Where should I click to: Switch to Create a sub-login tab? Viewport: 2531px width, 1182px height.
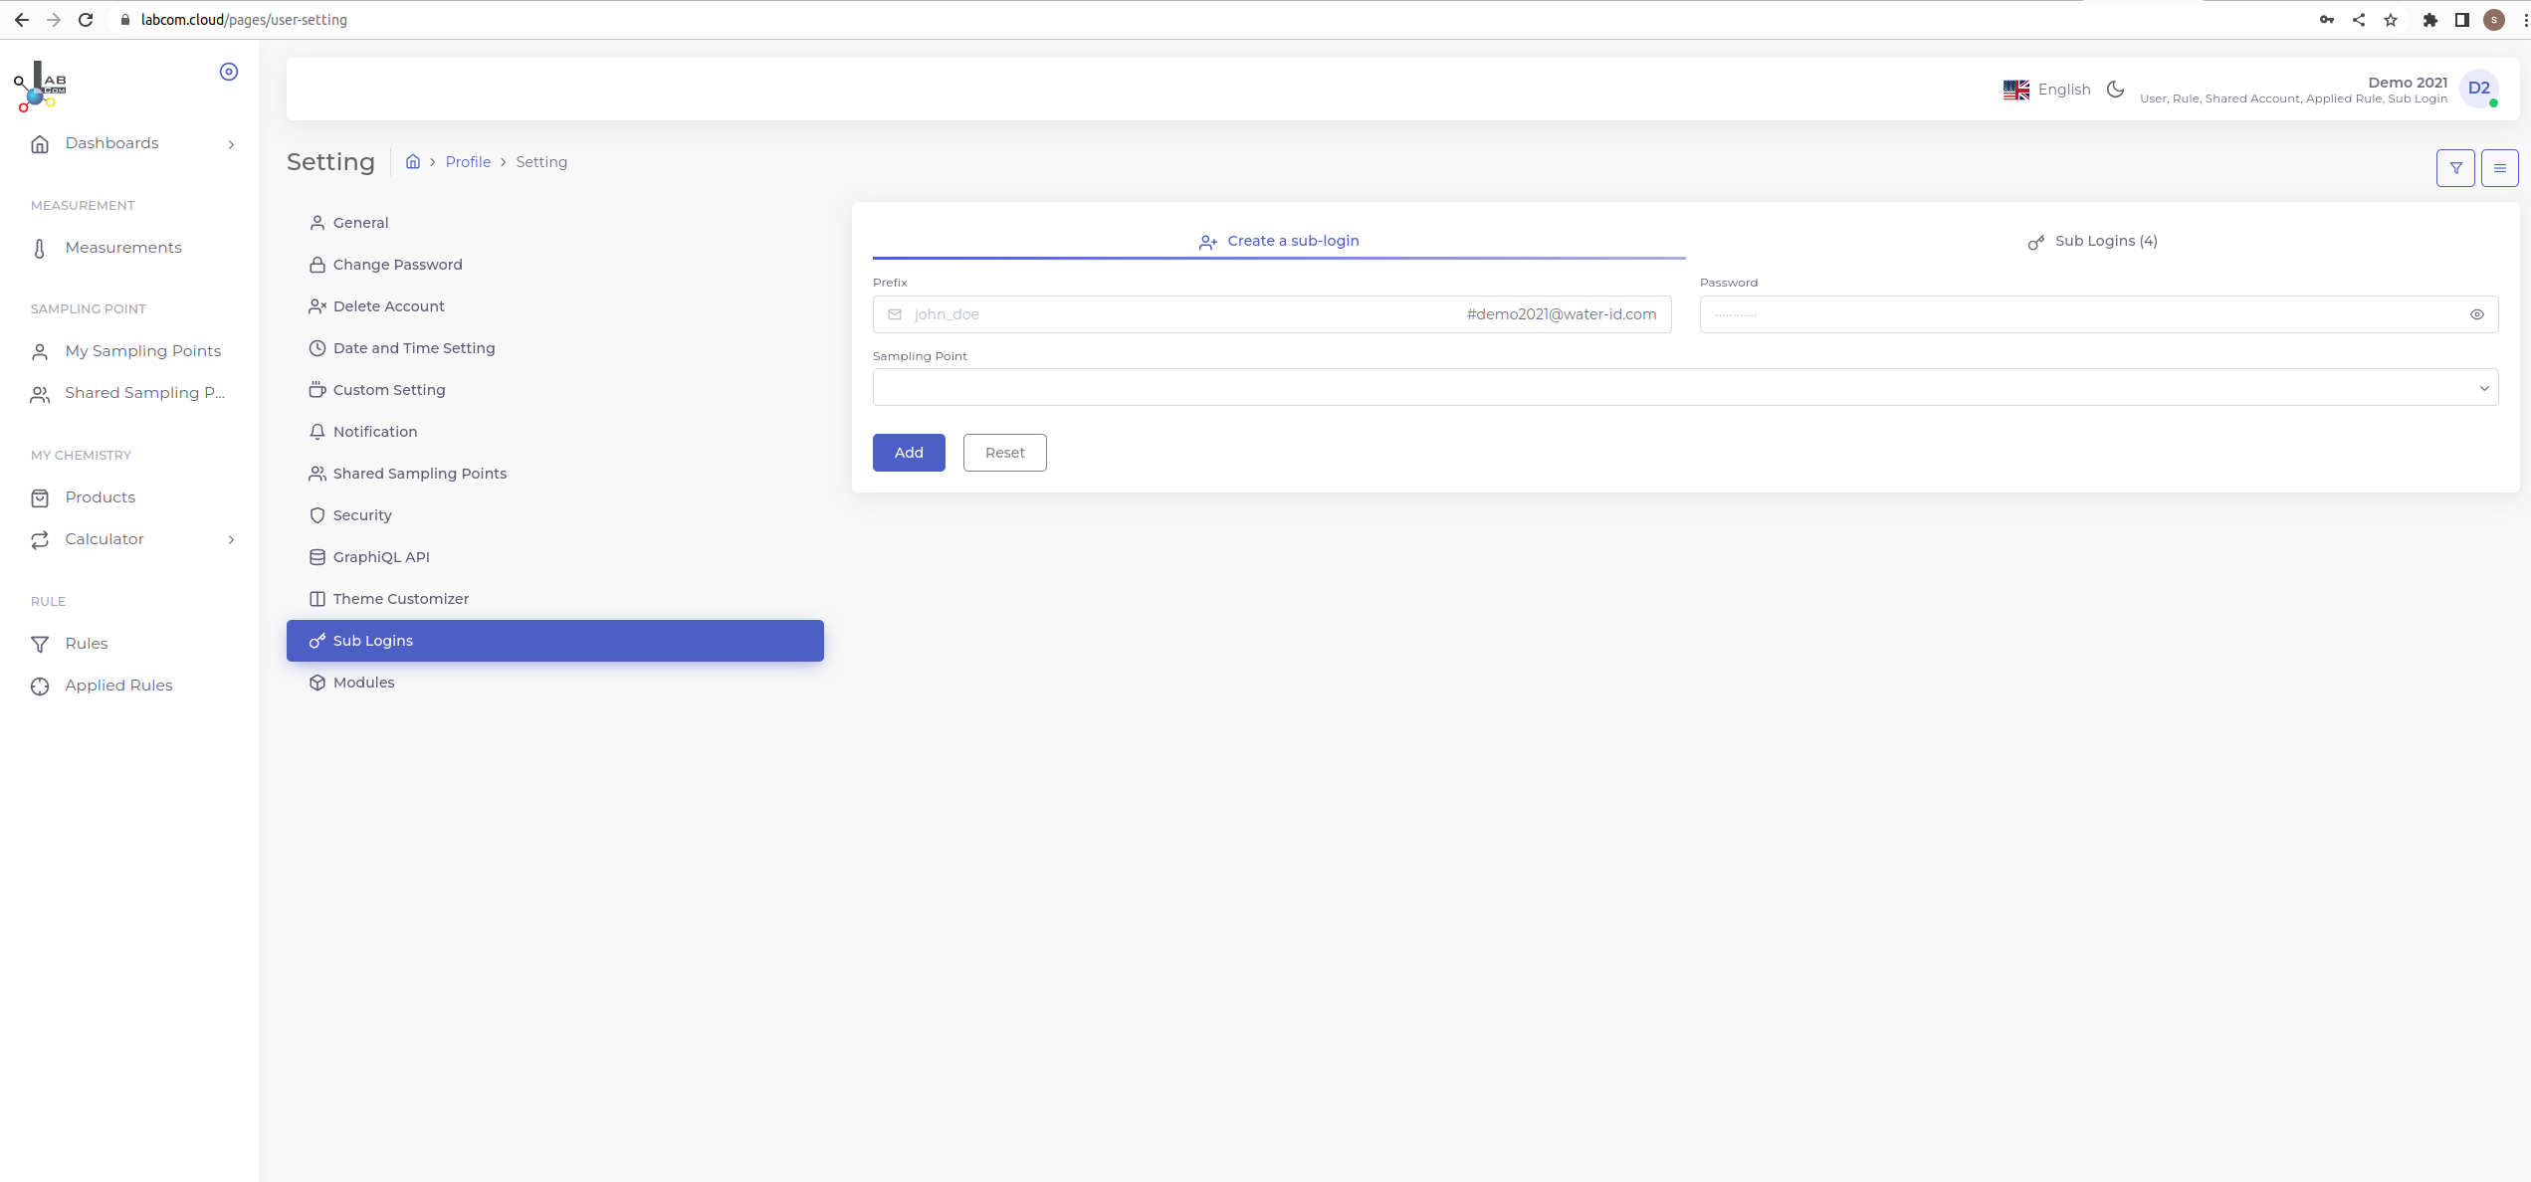[x=1279, y=241]
